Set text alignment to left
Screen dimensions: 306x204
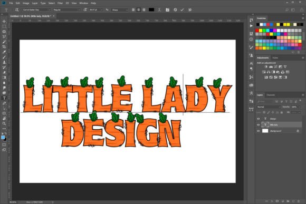click(x=133, y=9)
